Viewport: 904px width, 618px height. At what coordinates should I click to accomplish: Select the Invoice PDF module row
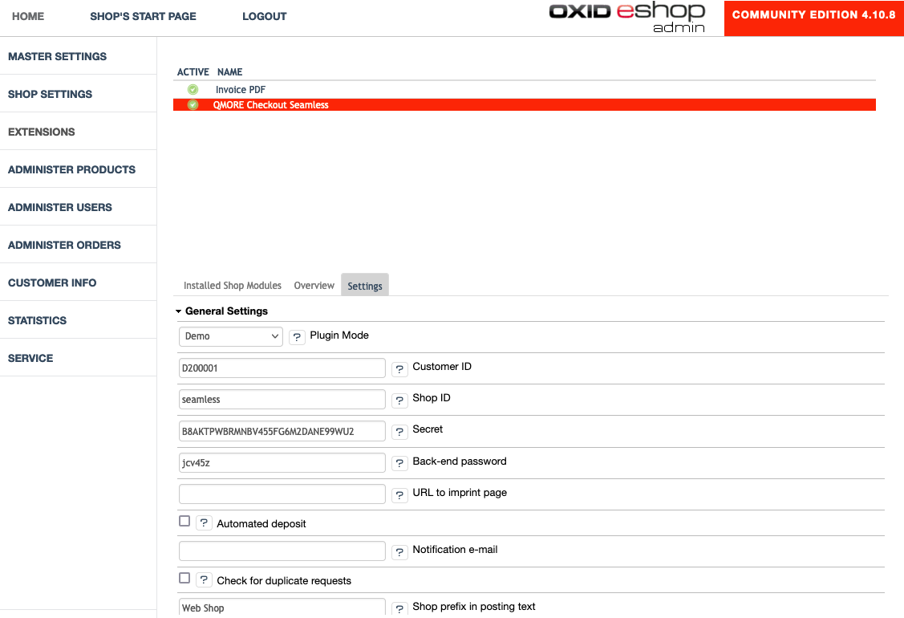(x=524, y=89)
